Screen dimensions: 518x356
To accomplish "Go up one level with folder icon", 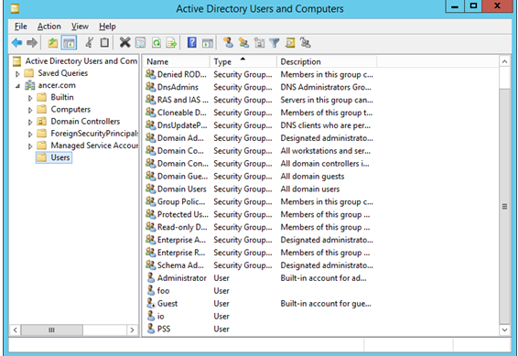I will coord(52,43).
